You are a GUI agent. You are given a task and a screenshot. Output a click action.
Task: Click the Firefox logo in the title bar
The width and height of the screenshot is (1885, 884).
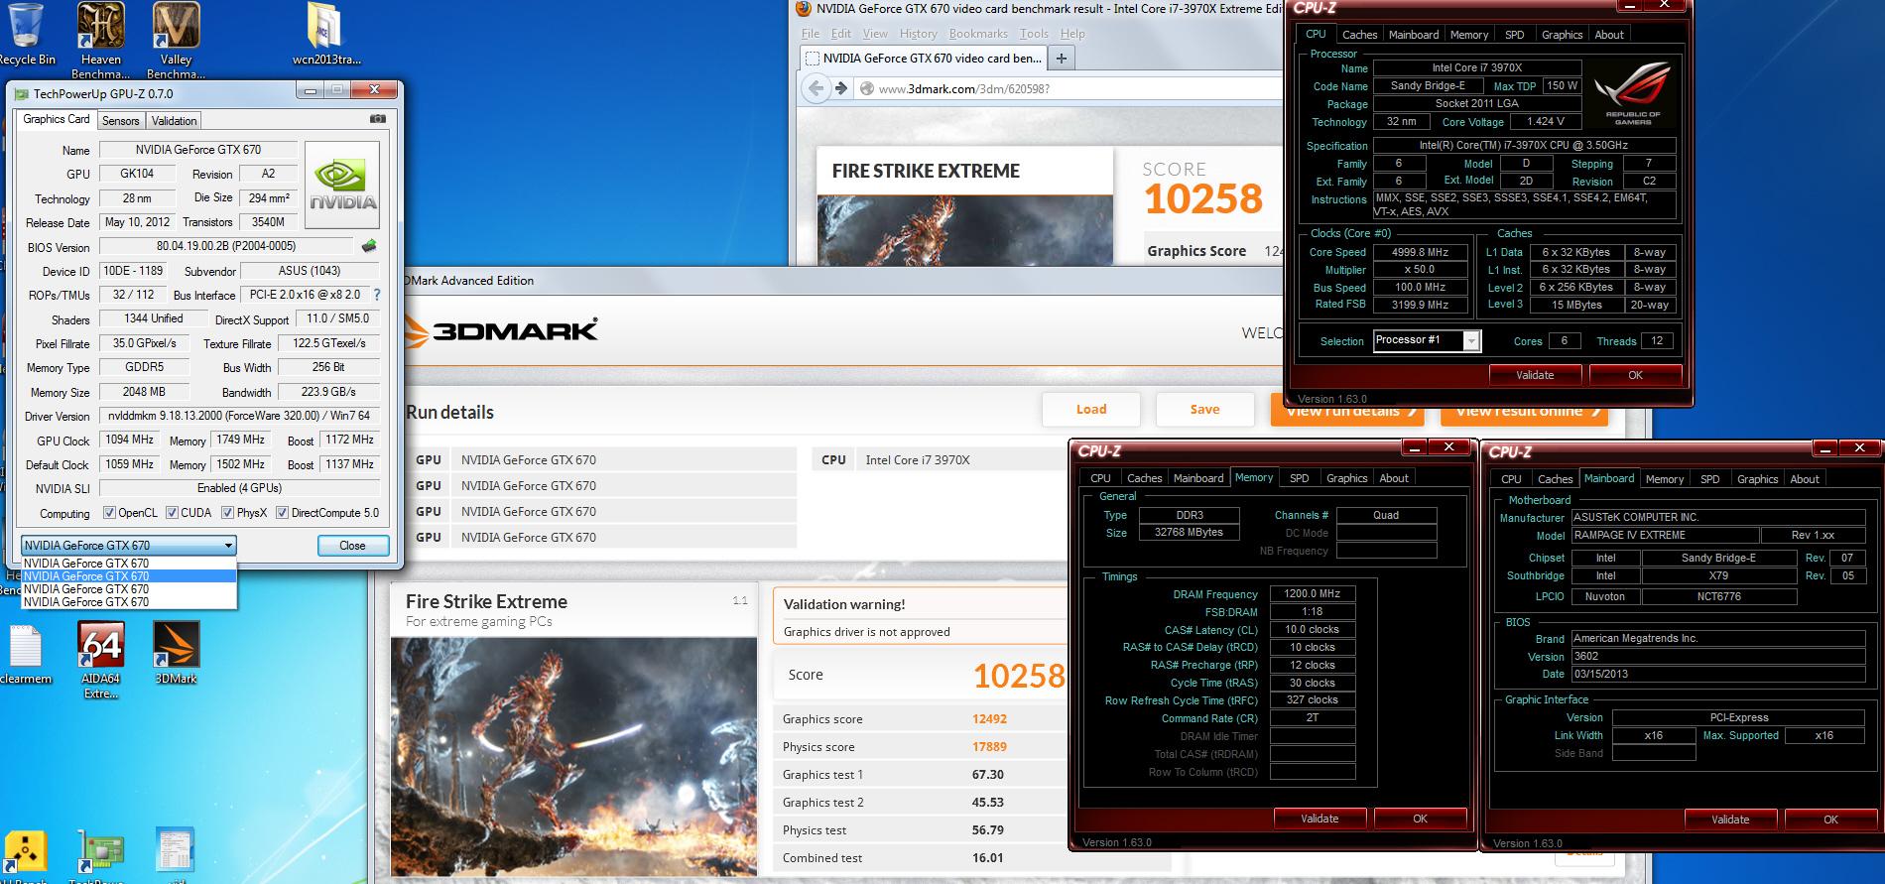pyautogui.click(x=805, y=9)
